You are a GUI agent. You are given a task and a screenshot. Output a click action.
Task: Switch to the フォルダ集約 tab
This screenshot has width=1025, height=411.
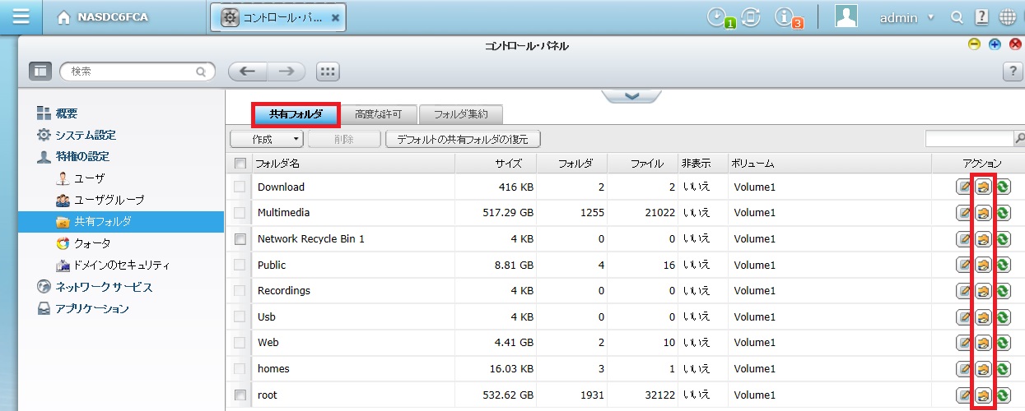460,114
